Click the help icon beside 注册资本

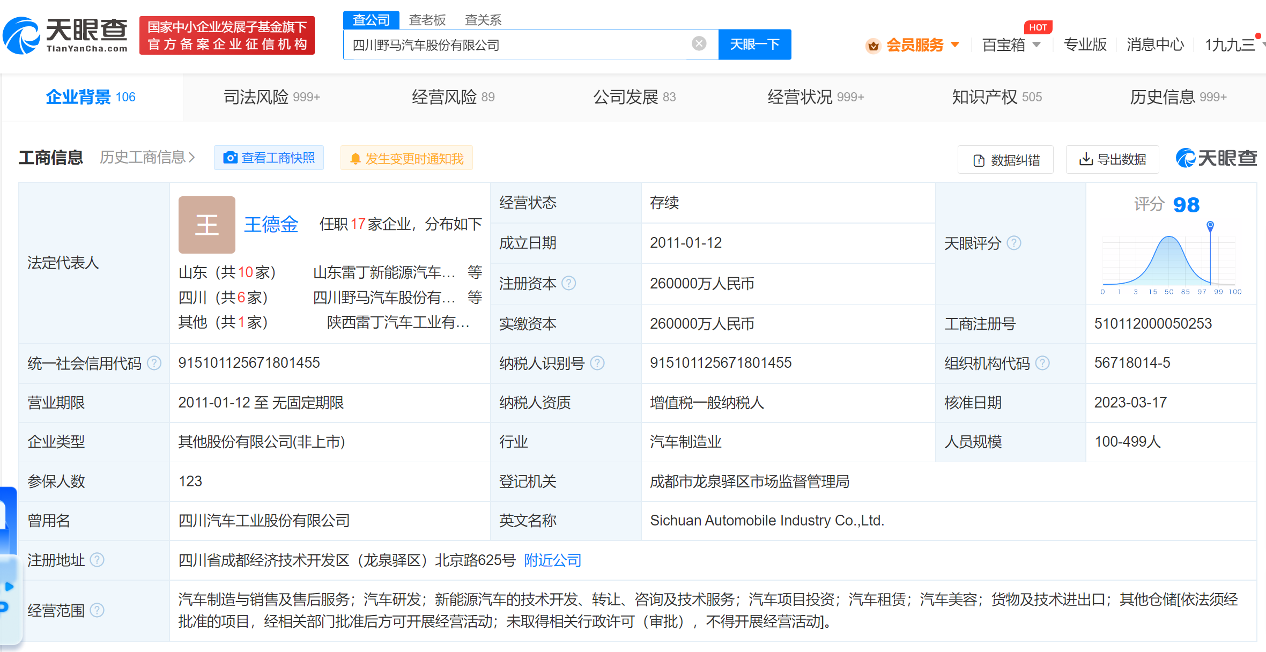[568, 283]
